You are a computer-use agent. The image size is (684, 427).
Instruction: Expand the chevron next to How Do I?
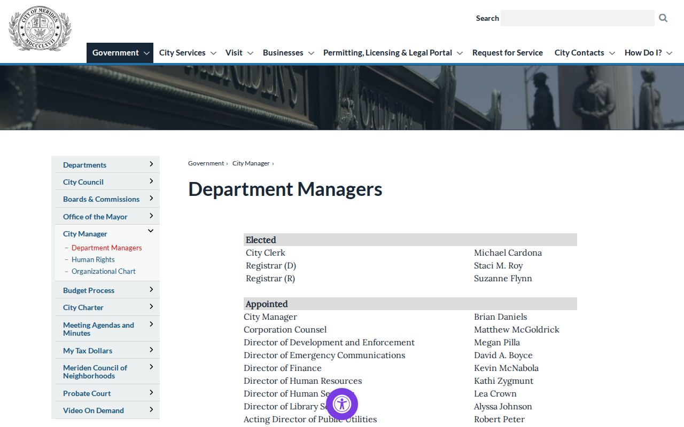(670, 53)
